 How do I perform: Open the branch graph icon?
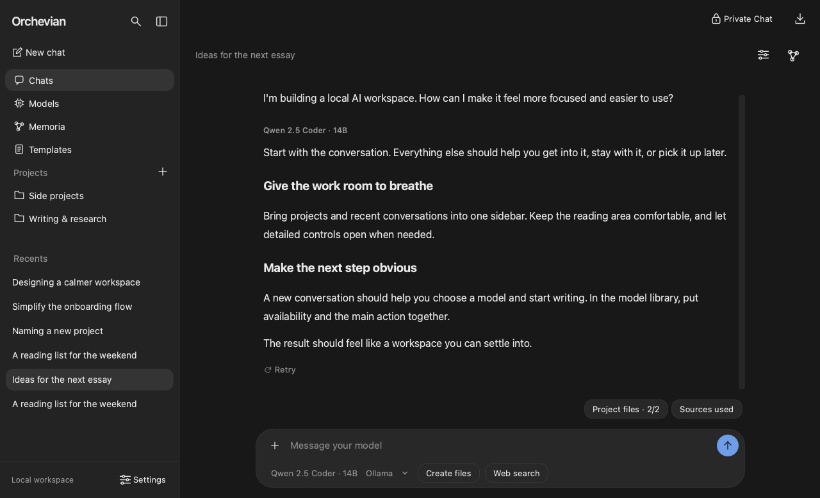pyautogui.click(x=793, y=56)
